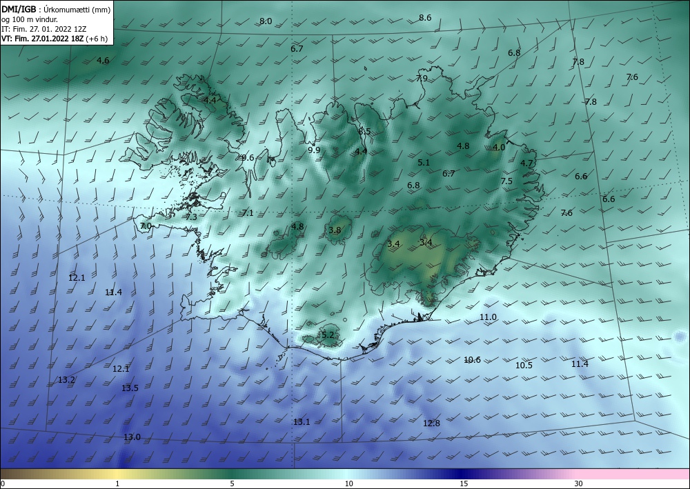Screen dimensions: 690x489
Task: Select the 7.1 value label
Action: [248, 213]
